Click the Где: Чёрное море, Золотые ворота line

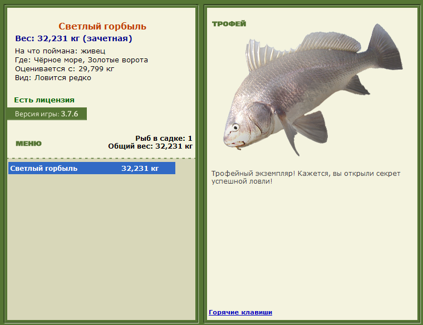(x=81, y=60)
